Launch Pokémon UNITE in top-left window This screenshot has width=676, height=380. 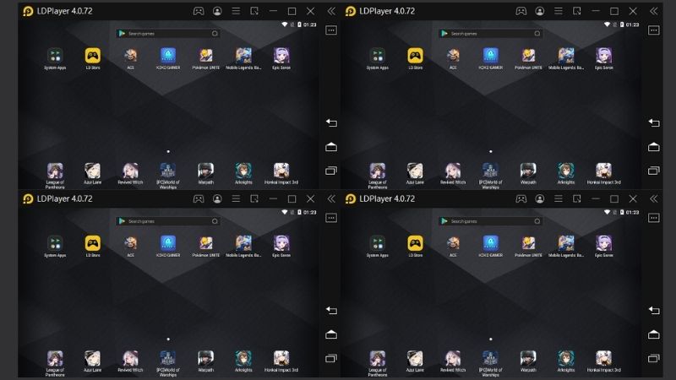tap(205, 56)
